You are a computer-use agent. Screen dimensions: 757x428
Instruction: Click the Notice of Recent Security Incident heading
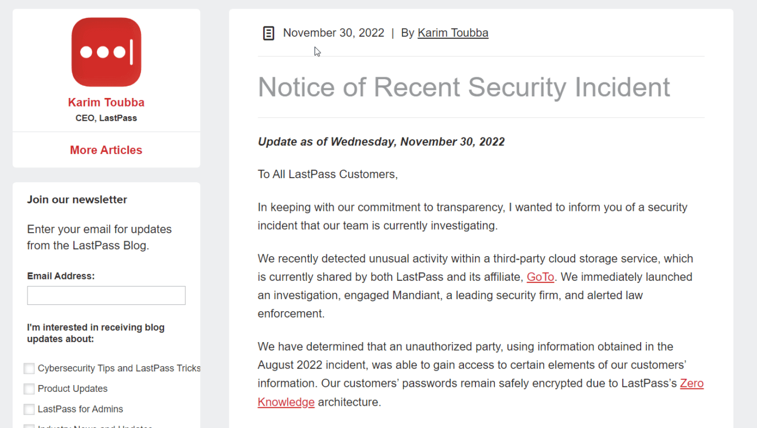464,87
